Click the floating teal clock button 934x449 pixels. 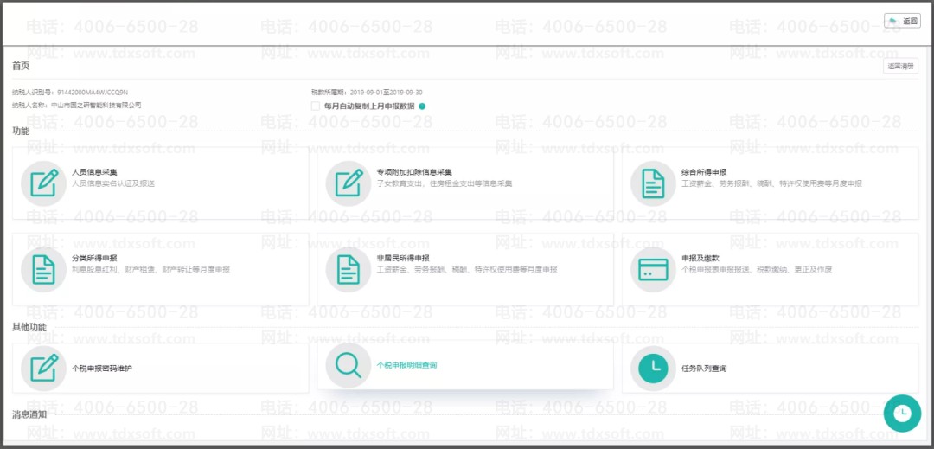[x=902, y=414]
